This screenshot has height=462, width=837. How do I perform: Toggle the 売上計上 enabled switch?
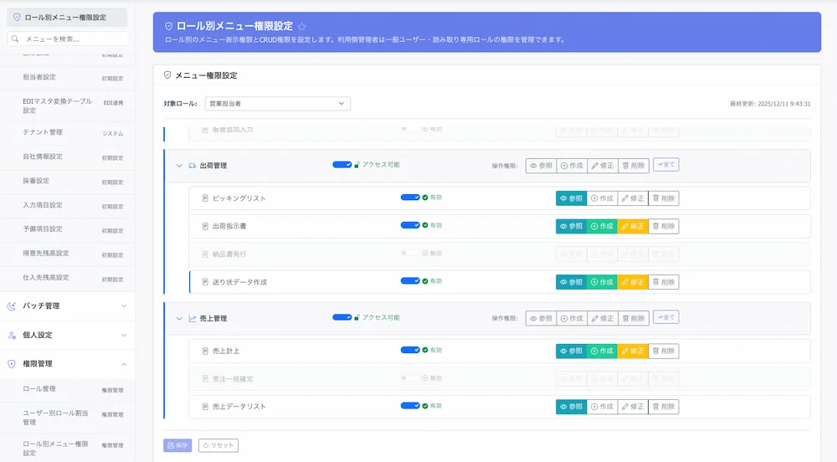[410, 350]
